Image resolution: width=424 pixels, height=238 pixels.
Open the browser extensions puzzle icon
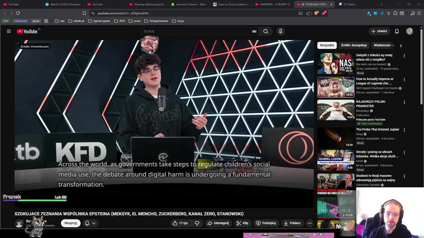point(395,13)
